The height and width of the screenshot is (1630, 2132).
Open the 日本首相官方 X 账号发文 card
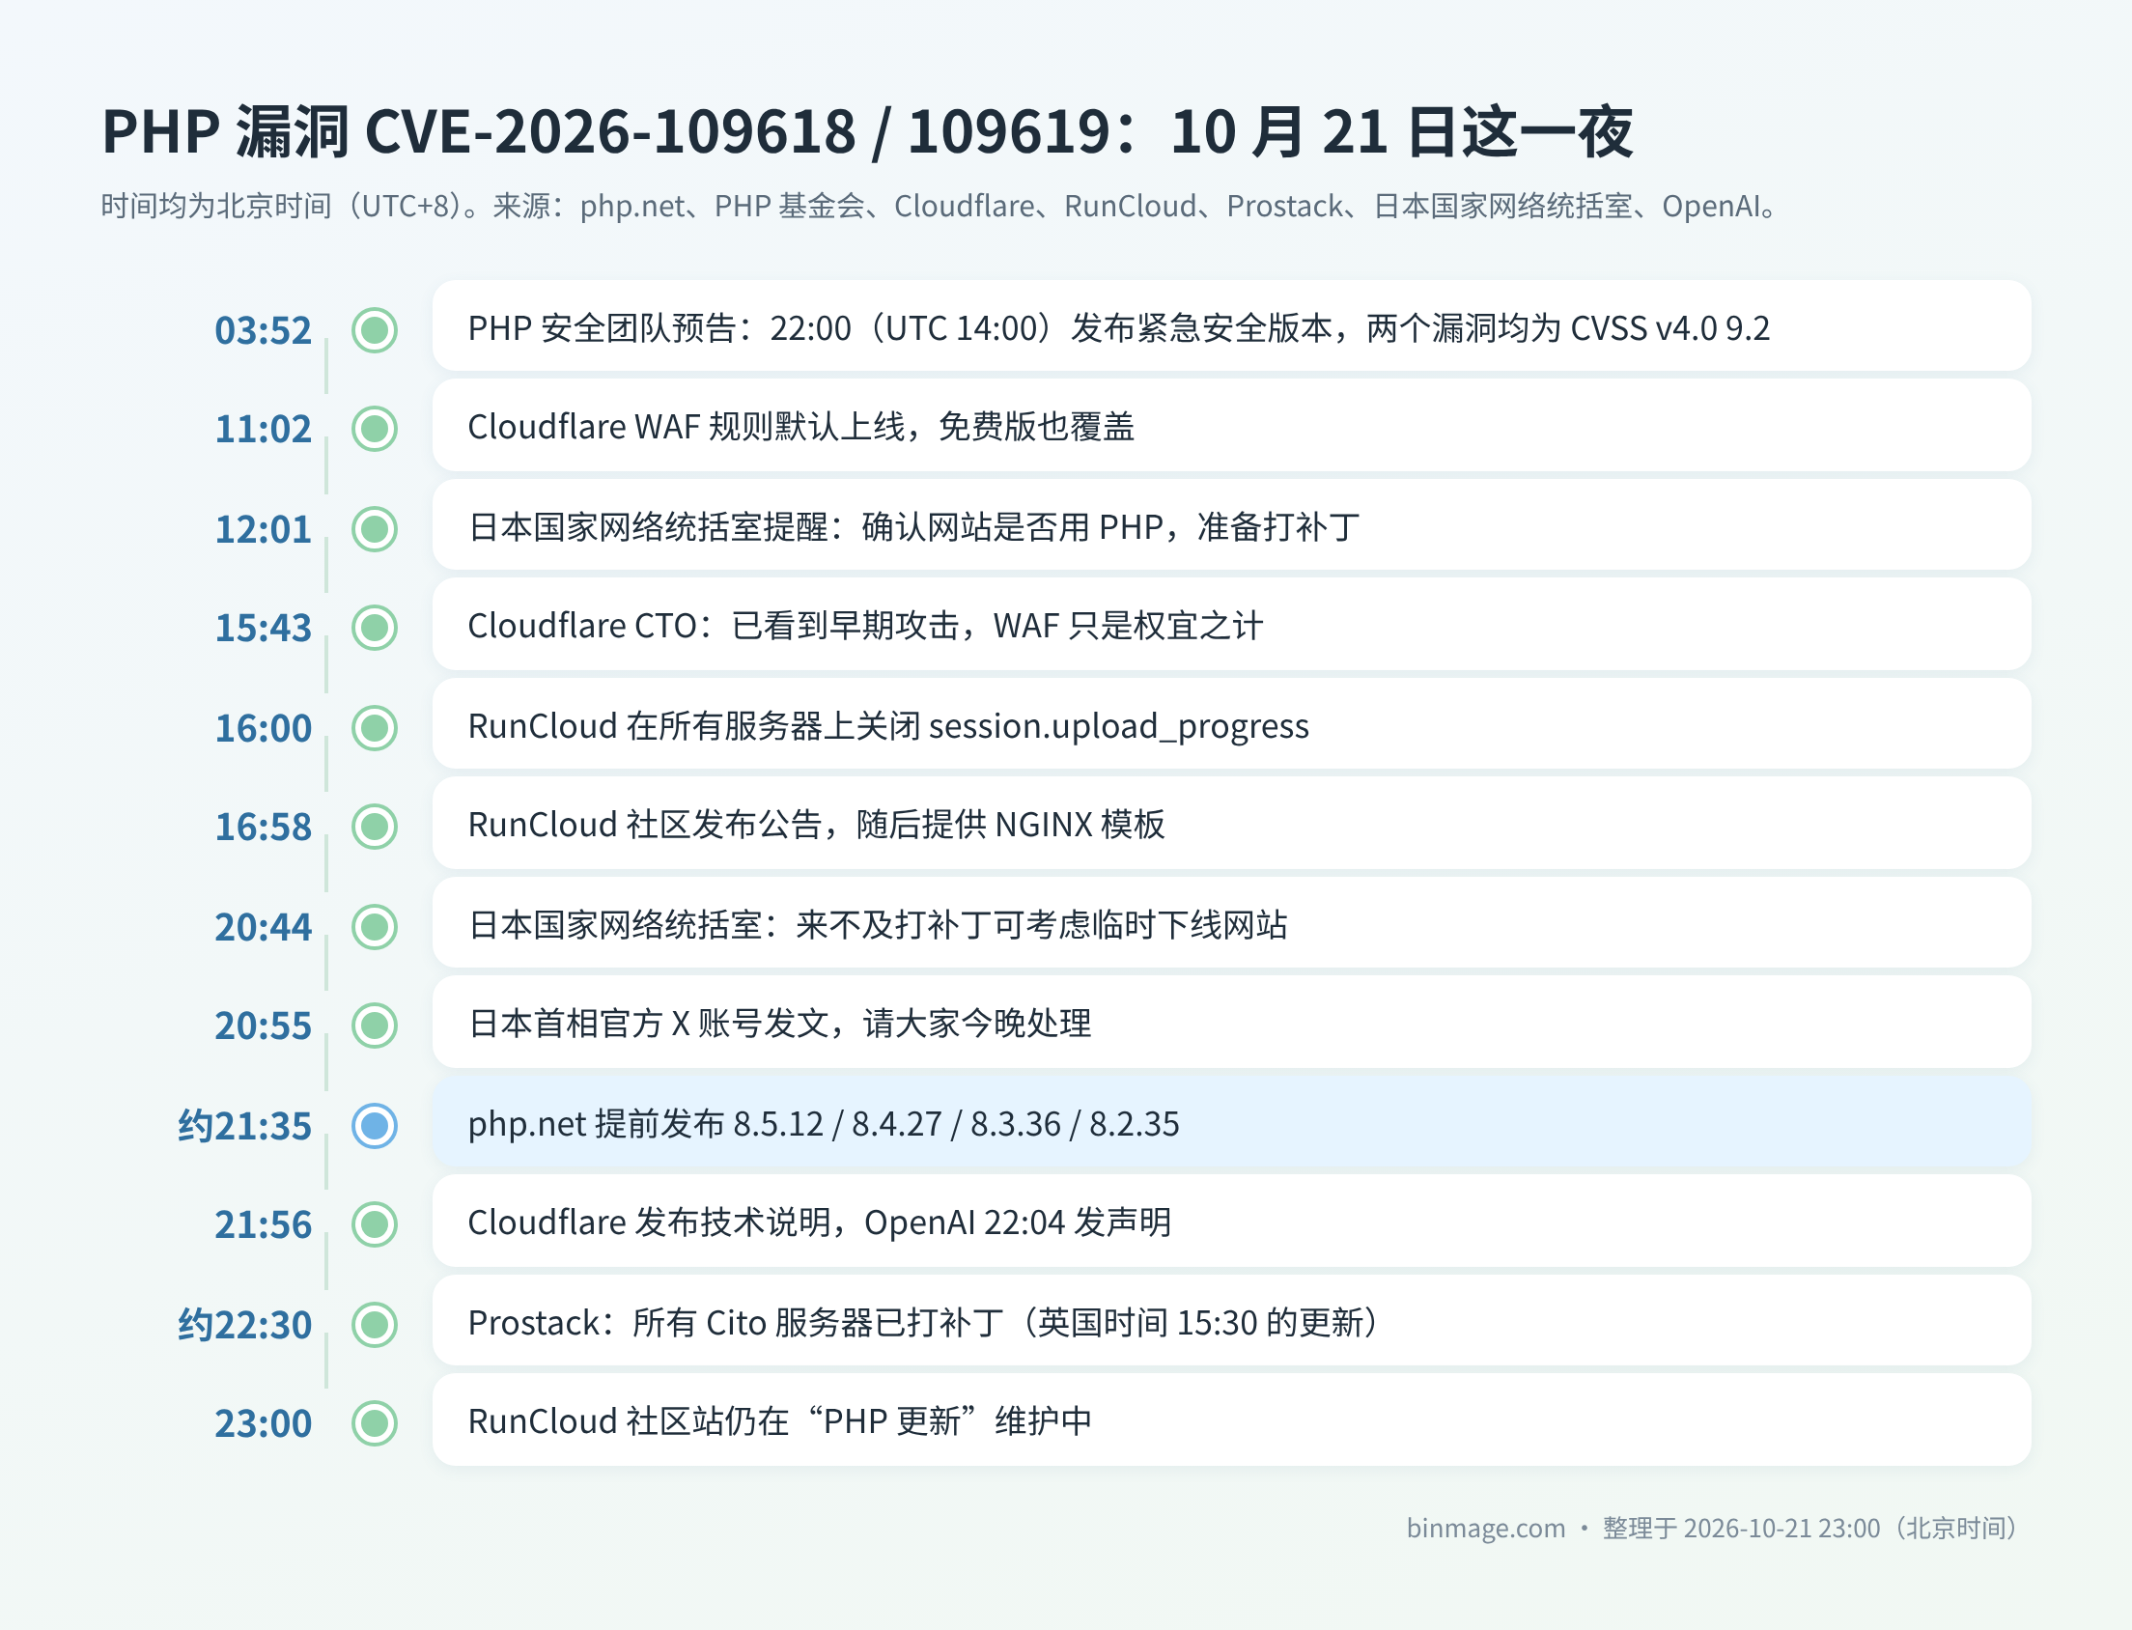[x=1232, y=1023]
